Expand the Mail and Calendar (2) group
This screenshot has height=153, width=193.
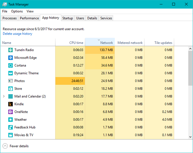[4, 96]
